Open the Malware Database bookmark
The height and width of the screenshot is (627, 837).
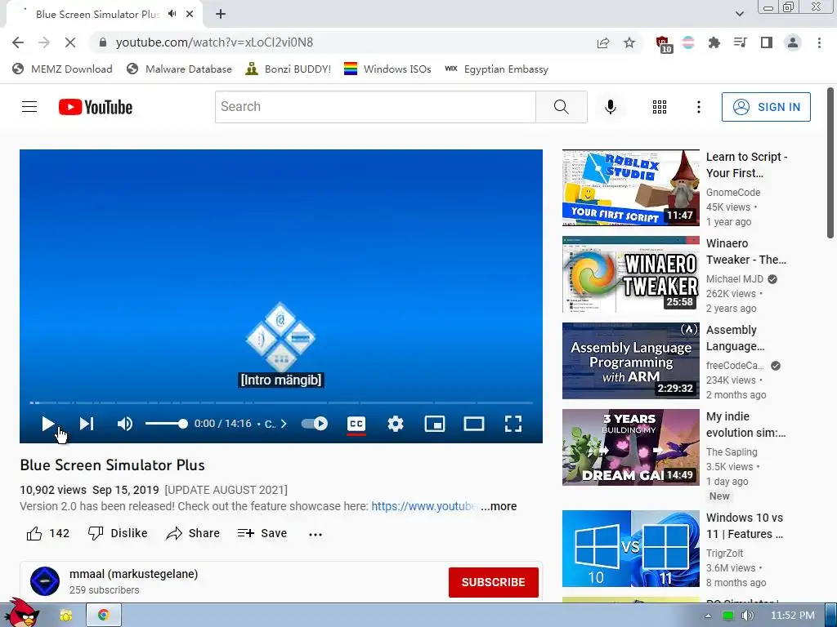[179, 69]
